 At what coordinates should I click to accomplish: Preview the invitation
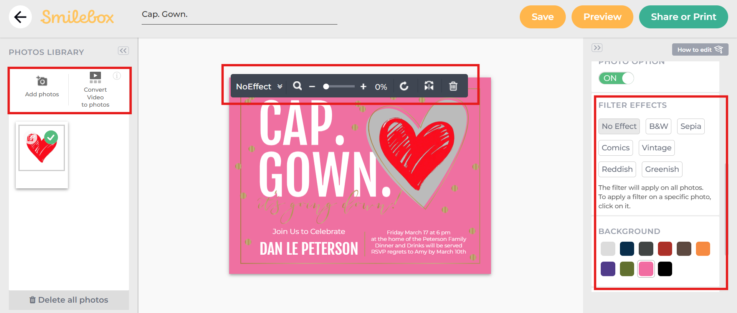pos(602,17)
